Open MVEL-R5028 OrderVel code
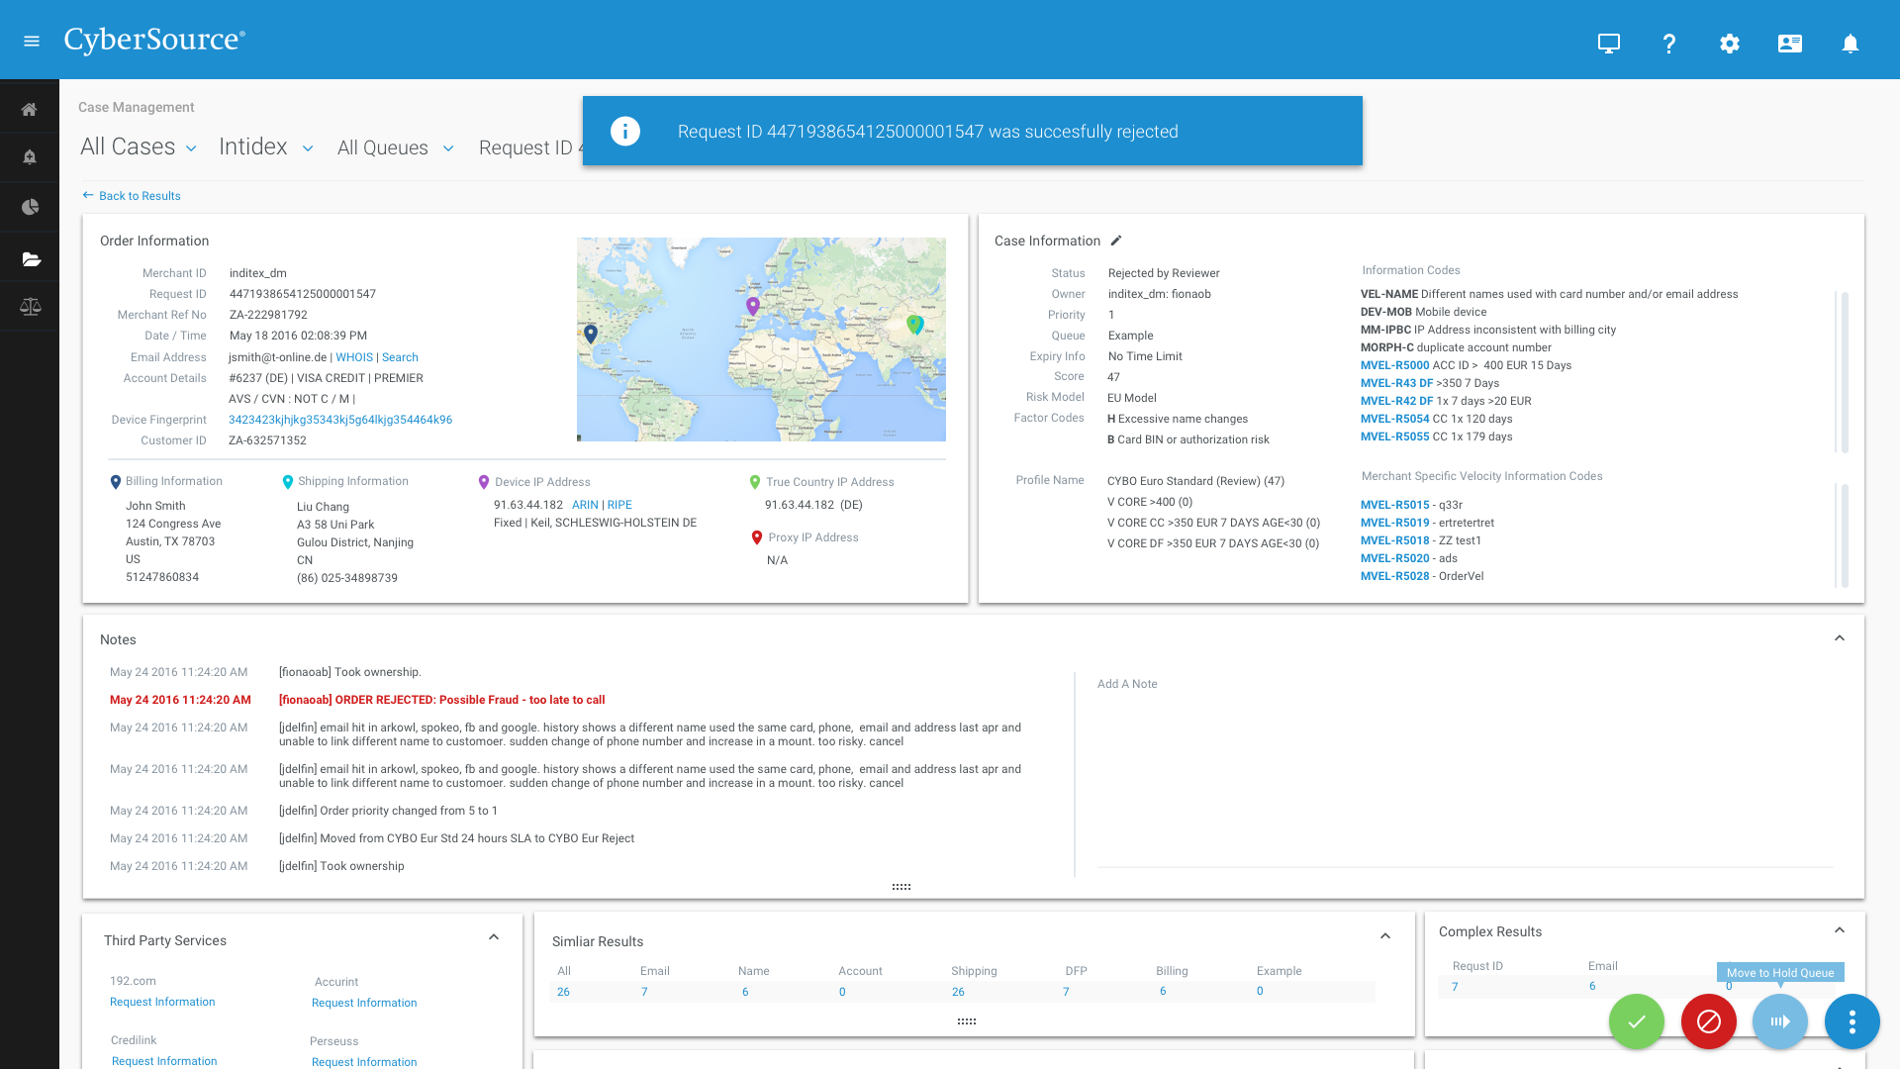 pos(1394,576)
